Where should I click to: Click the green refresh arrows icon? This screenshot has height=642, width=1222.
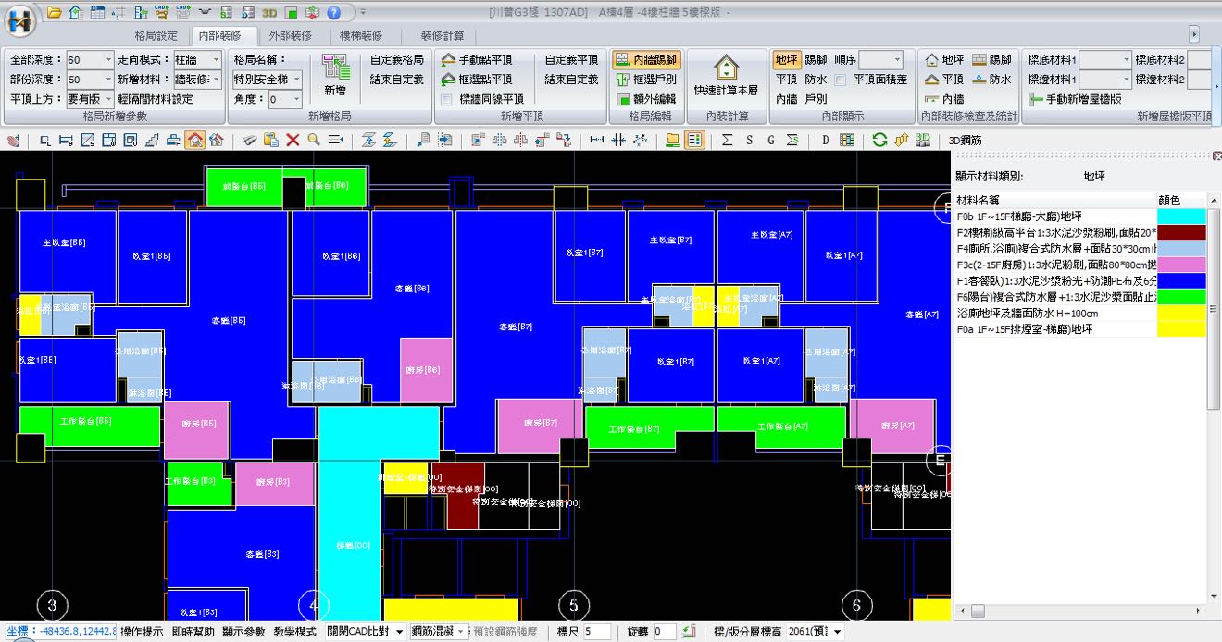[879, 140]
